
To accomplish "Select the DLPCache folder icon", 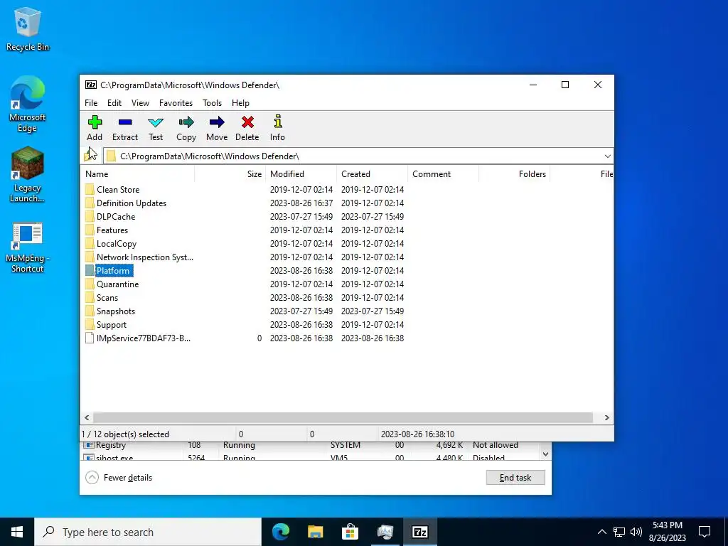I will click(x=90, y=216).
